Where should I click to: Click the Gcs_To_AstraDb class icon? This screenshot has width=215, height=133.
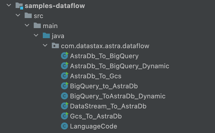click(64, 116)
